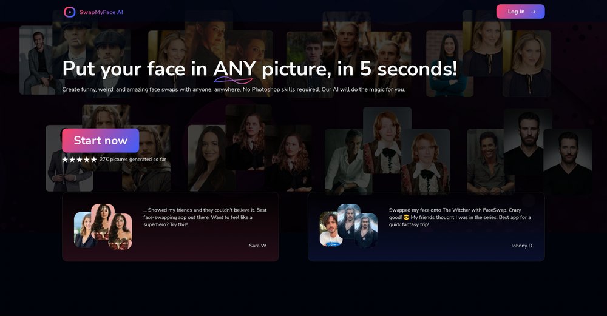Click the SwapMyFace AI circular logo icon

(70, 12)
